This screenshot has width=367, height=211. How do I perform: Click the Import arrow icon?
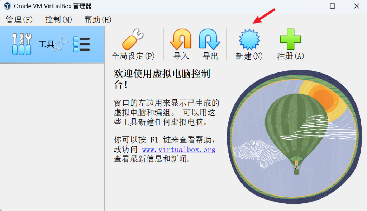point(181,39)
